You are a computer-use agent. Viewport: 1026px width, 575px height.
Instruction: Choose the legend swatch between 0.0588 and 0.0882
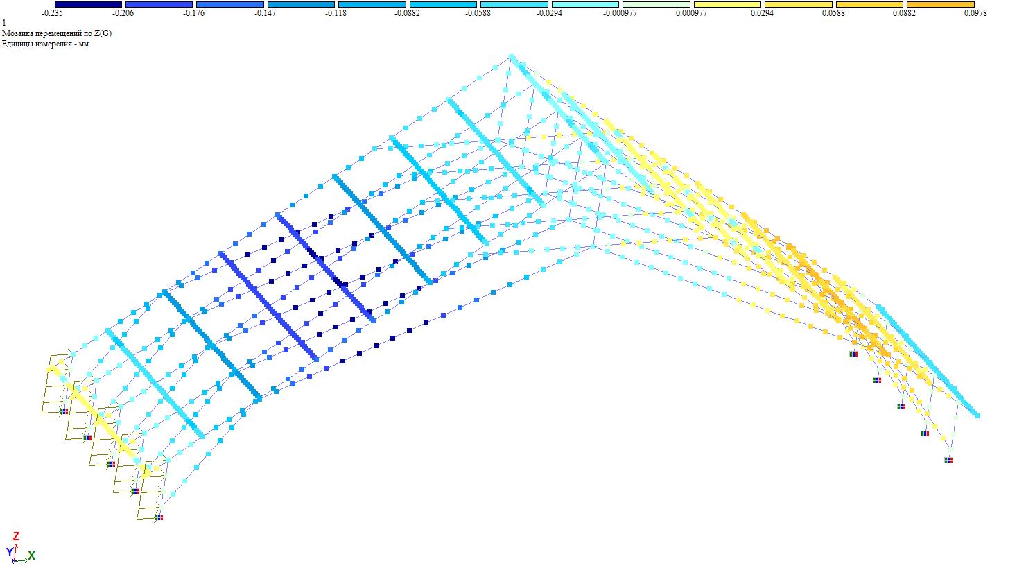coord(869,5)
